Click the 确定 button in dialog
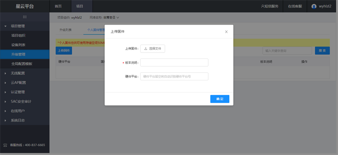This screenshot has height=155, width=338. coord(220,99)
